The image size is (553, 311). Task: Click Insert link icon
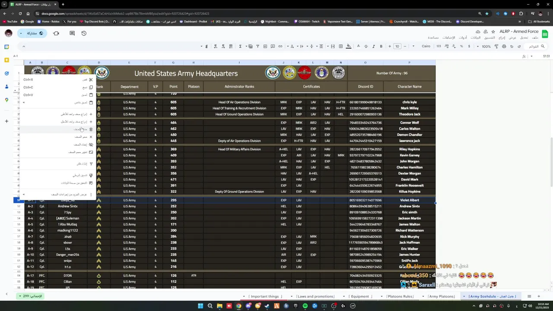[280, 46]
